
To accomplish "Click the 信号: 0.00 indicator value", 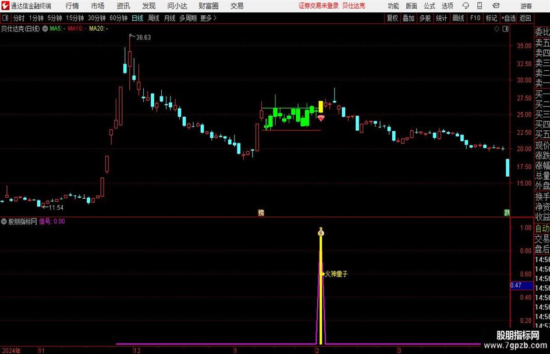I will [x=52, y=221].
